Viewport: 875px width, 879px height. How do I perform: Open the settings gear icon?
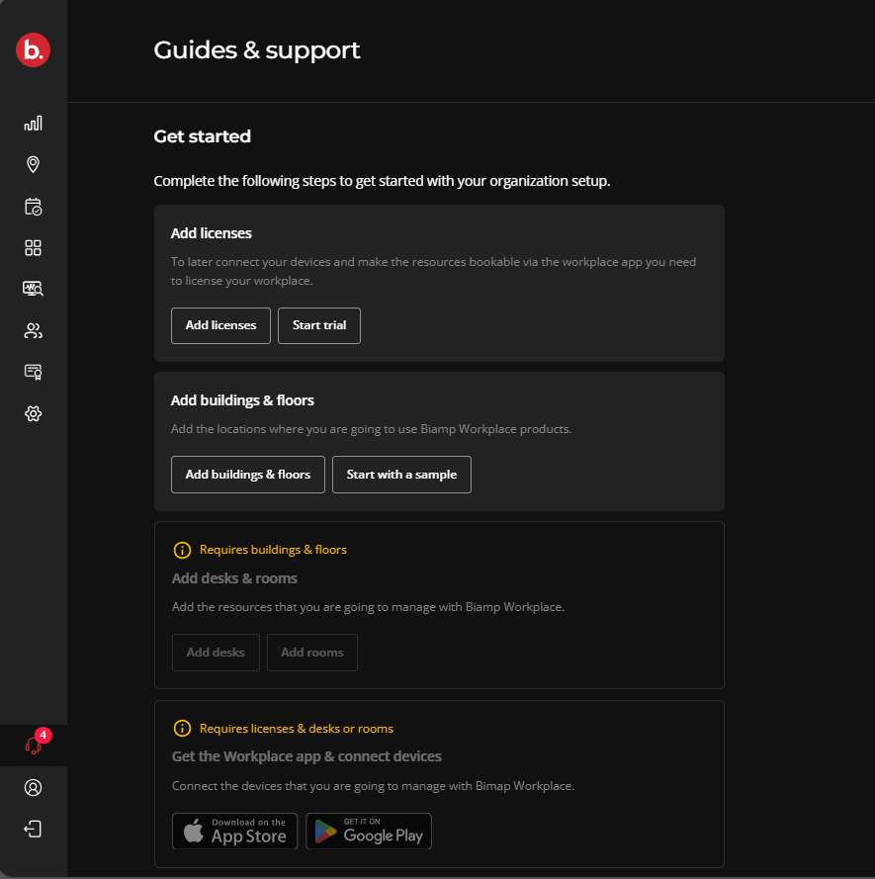(x=33, y=413)
